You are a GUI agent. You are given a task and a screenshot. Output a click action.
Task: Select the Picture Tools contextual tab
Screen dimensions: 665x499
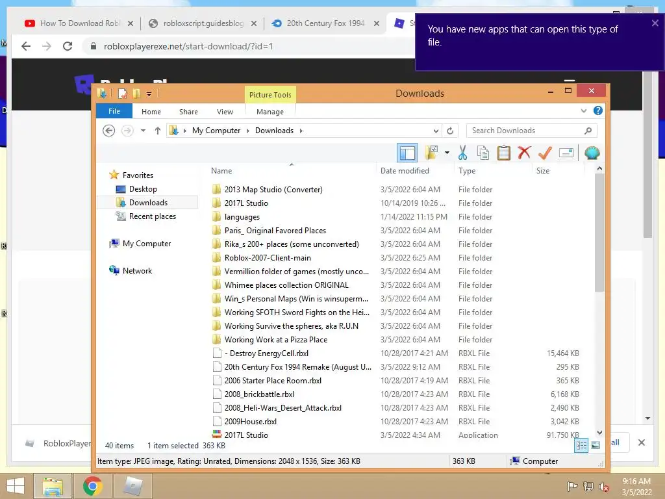click(270, 95)
